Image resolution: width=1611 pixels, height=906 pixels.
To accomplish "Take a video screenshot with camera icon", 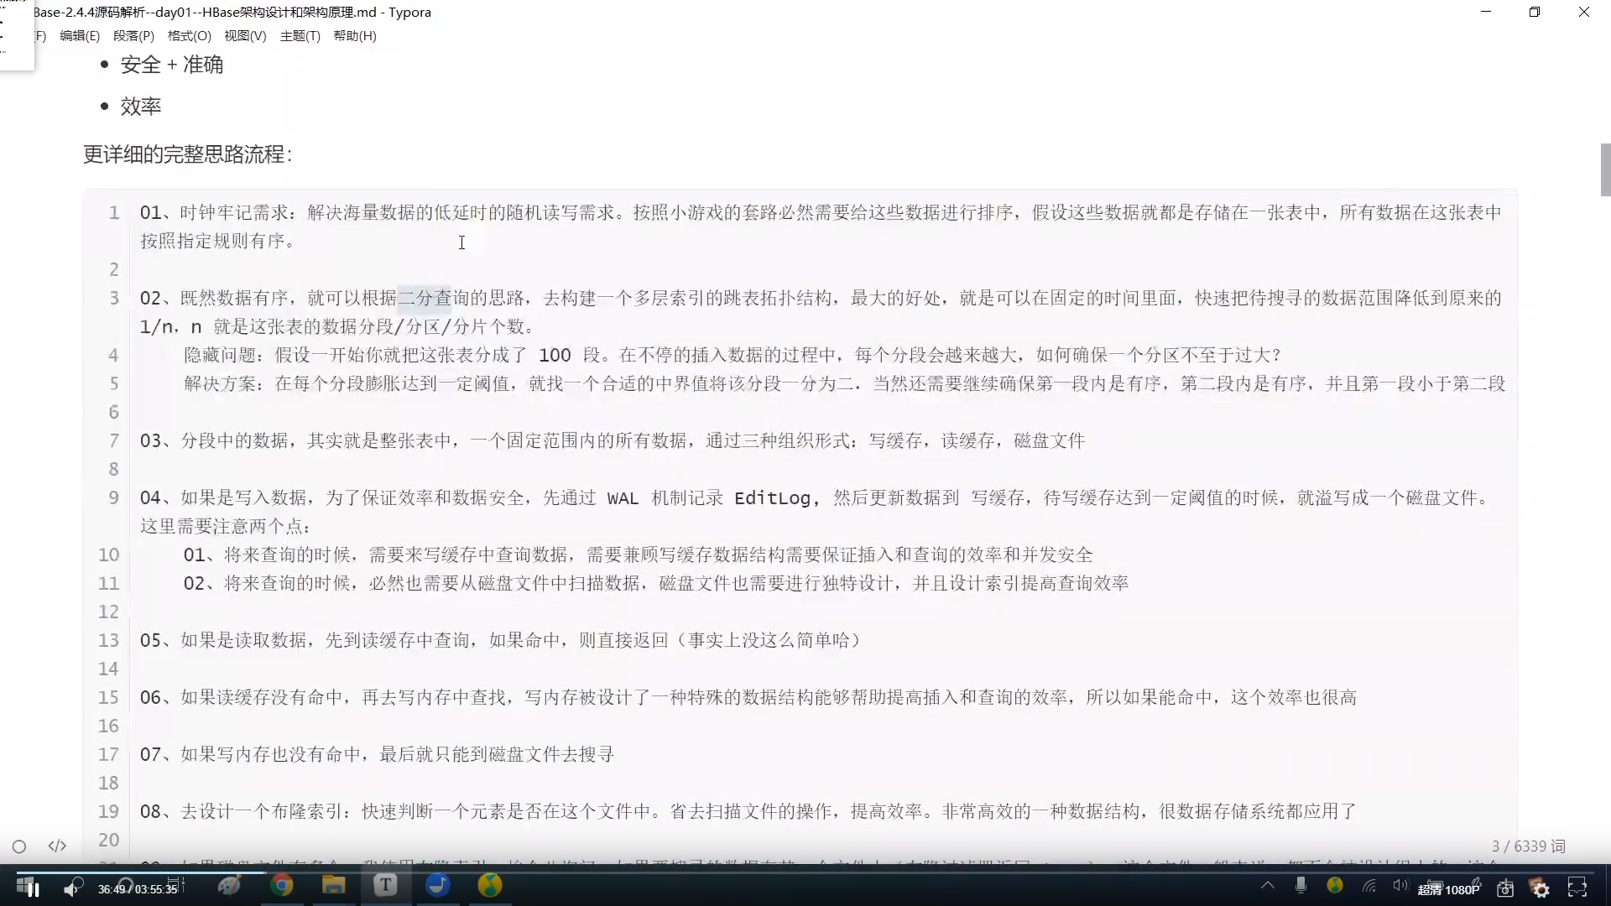I will click(1505, 889).
